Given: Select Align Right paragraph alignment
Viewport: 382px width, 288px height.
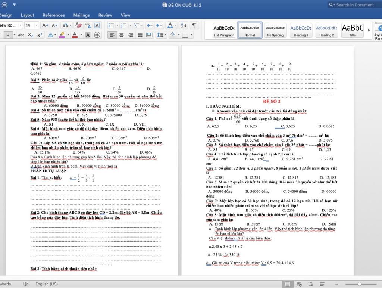Looking at the screenshot, I should coord(131,35).
